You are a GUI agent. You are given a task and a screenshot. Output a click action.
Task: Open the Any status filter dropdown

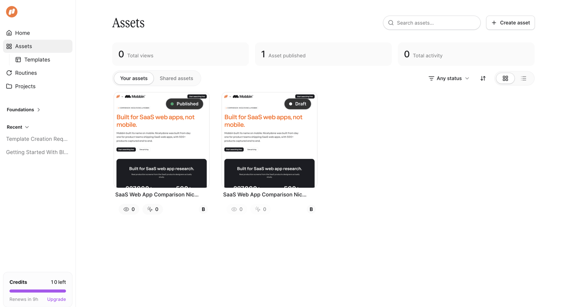(x=449, y=78)
